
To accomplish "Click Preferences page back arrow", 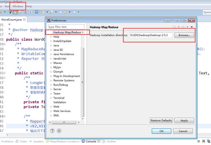I will [174, 27].
